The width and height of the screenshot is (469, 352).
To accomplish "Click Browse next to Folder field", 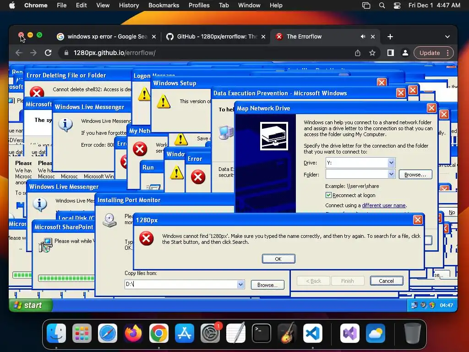I will tap(415, 175).
